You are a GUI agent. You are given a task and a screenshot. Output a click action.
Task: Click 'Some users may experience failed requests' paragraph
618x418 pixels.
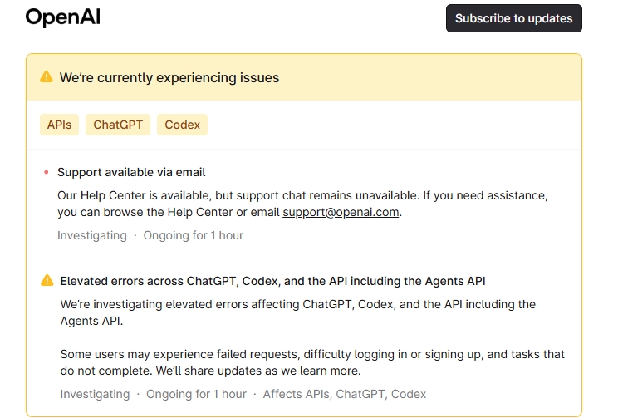[x=312, y=362]
